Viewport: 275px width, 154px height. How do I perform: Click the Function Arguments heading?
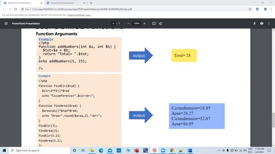(x=57, y=34)
